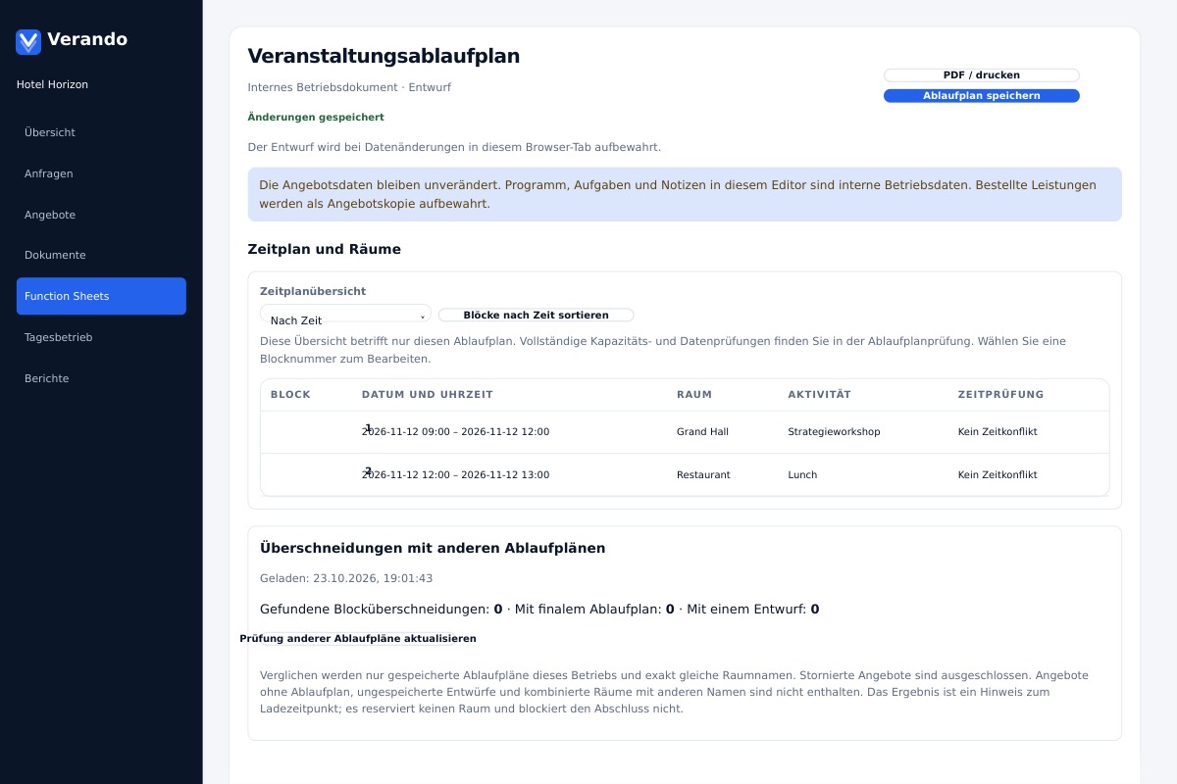This screenshot has width=1177, height=784.
Task: Go to Anfragen in sidebar
Action: tap(101, 173)
